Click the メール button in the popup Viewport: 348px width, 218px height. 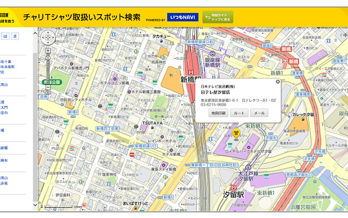click(259, 113)
